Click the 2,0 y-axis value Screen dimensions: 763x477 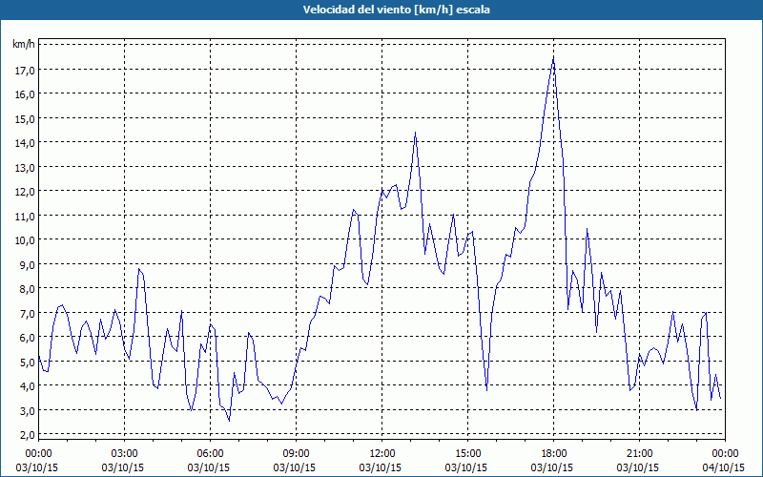click(27, 435)
